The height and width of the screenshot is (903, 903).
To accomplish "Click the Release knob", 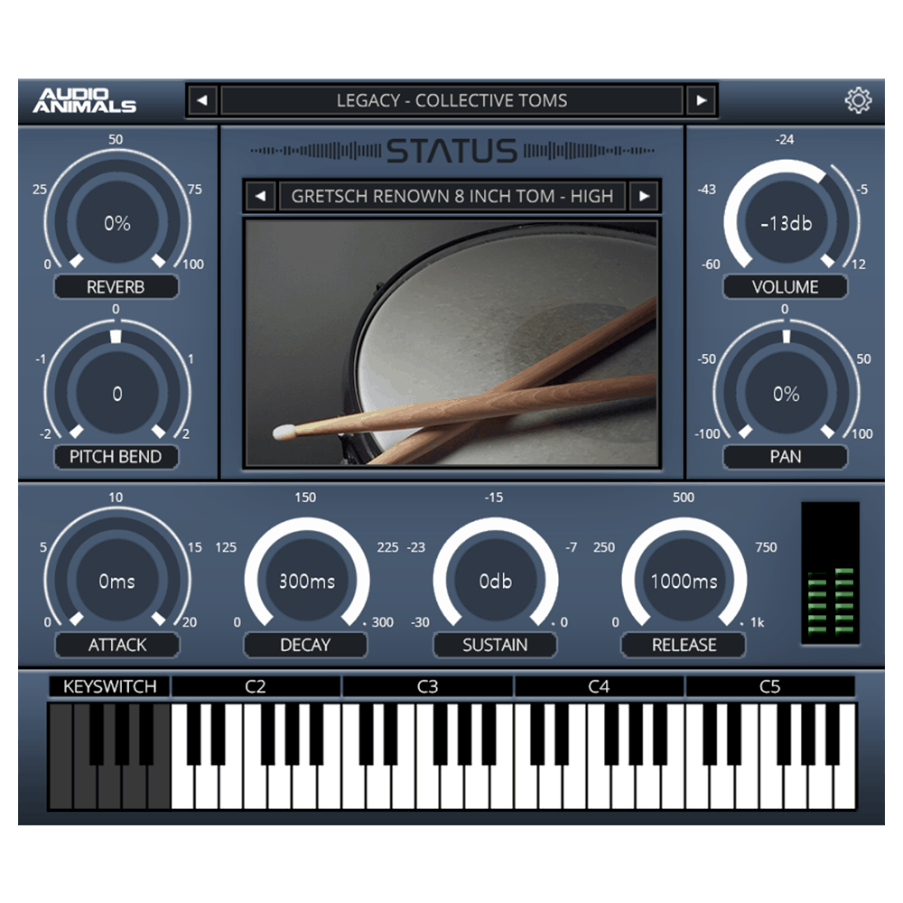I will point(683,582).
